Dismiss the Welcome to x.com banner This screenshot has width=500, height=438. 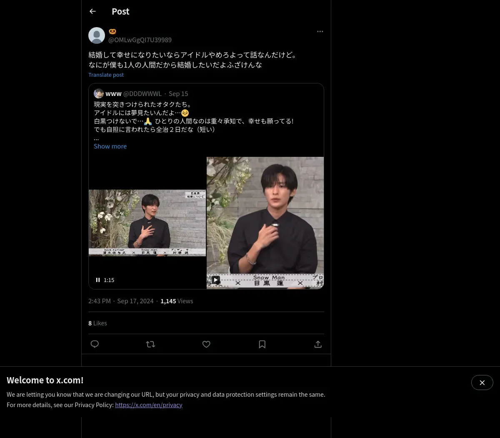(482, 383)
